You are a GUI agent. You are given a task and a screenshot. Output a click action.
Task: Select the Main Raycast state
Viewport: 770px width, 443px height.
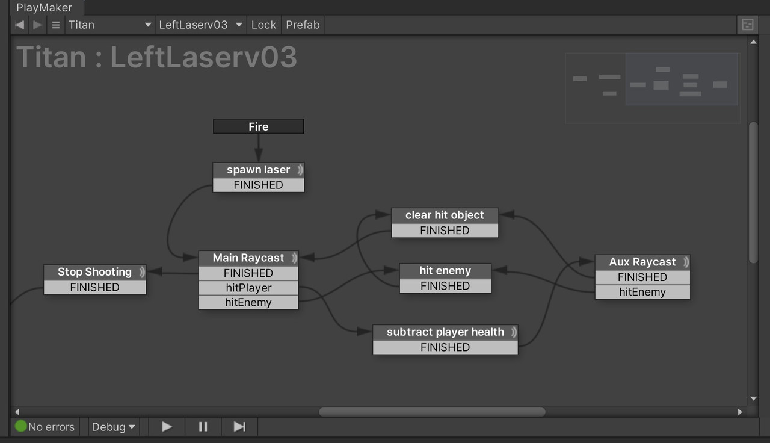tap(248, 258)
